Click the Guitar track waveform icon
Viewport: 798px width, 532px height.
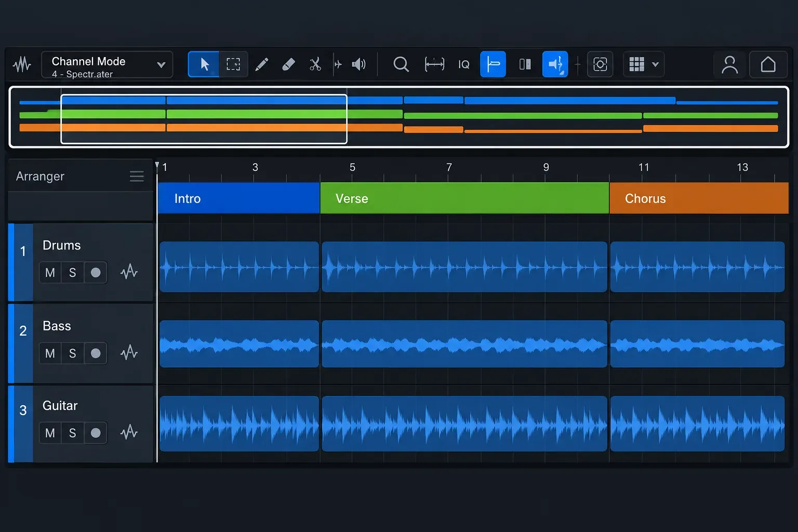[x=129, y=432]
